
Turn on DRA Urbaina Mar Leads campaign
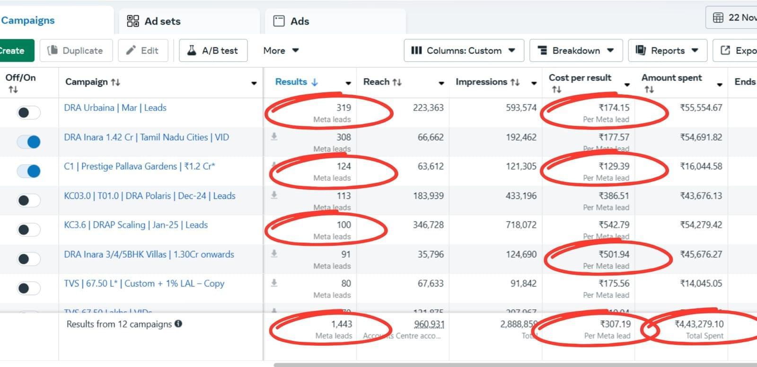[29, 113]
